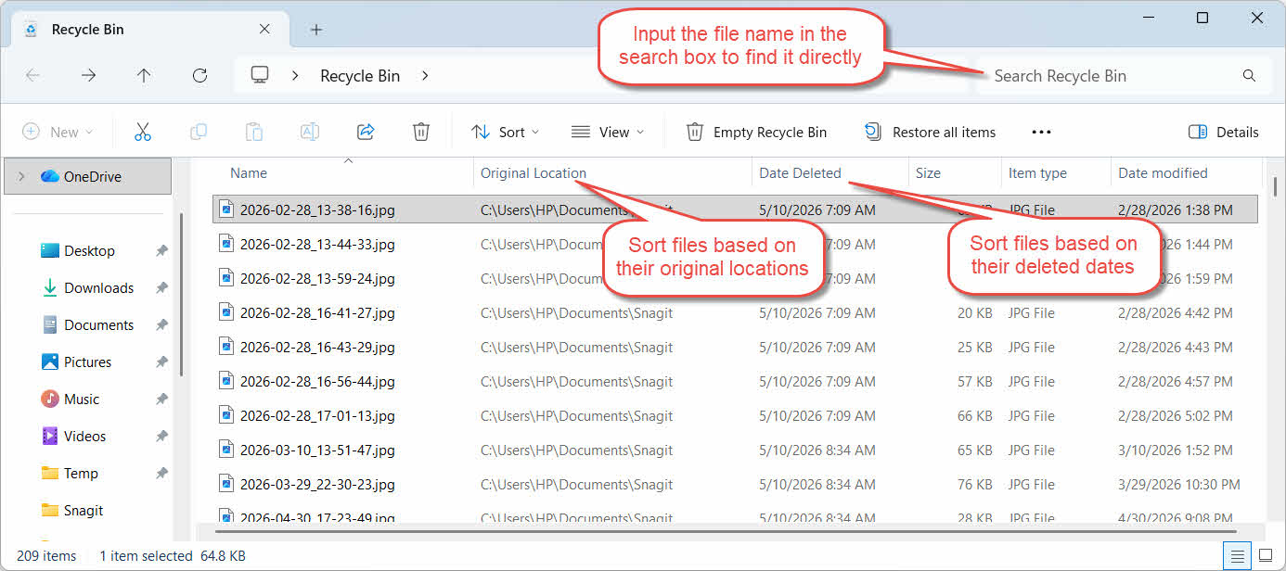Toggle the Details pane
The width and height of the screenshot is (1286, 571).
[x=1224, y=132]
